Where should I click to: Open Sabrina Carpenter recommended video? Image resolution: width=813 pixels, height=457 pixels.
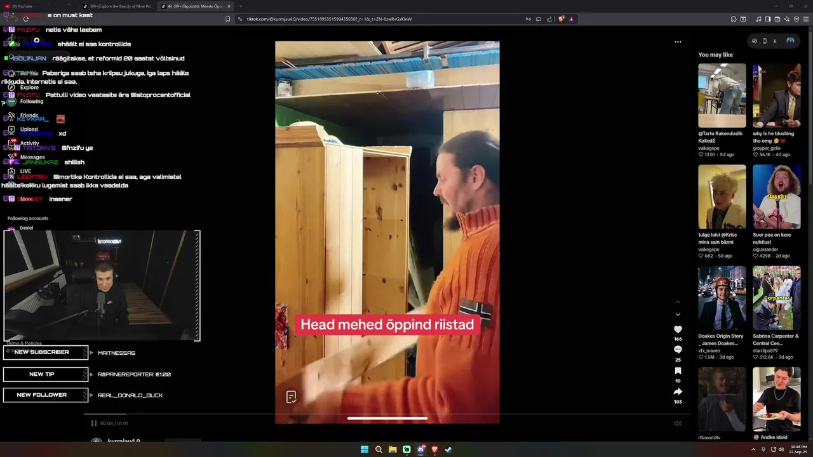click(777, 298)
